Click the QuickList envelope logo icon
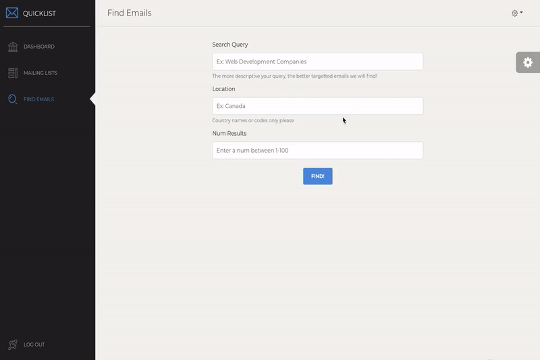540x360 pixels. point(12,13)
